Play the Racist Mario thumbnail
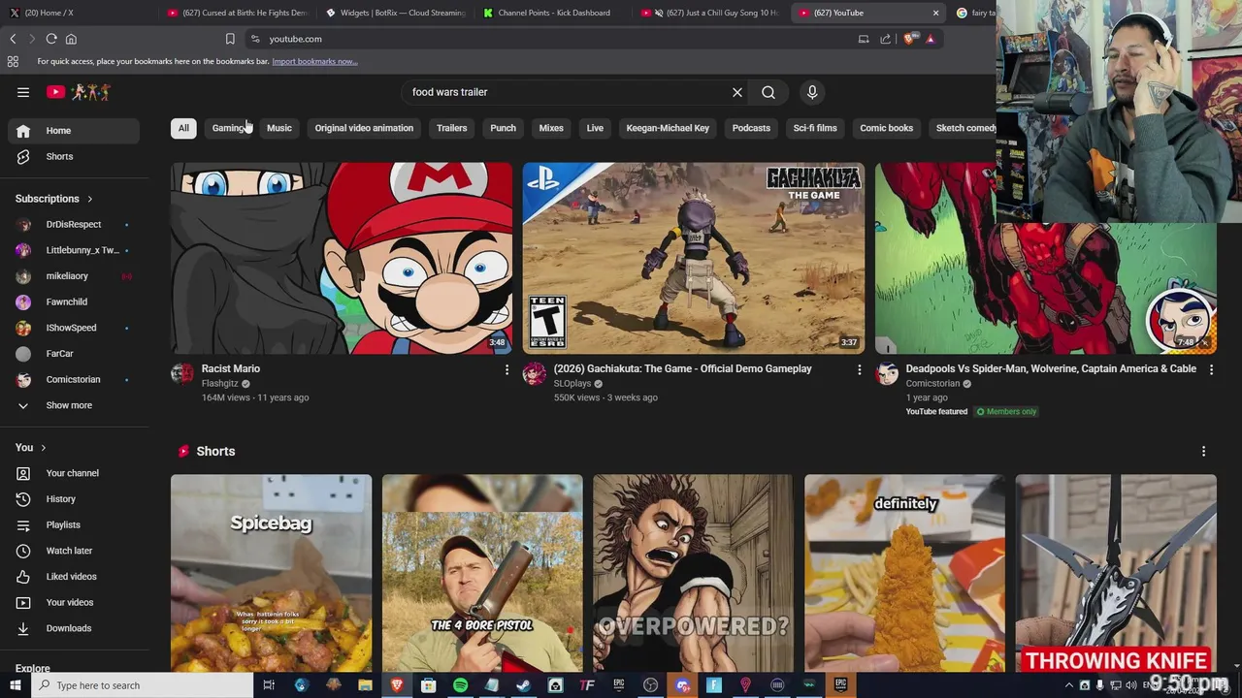 tap(342, 258)
